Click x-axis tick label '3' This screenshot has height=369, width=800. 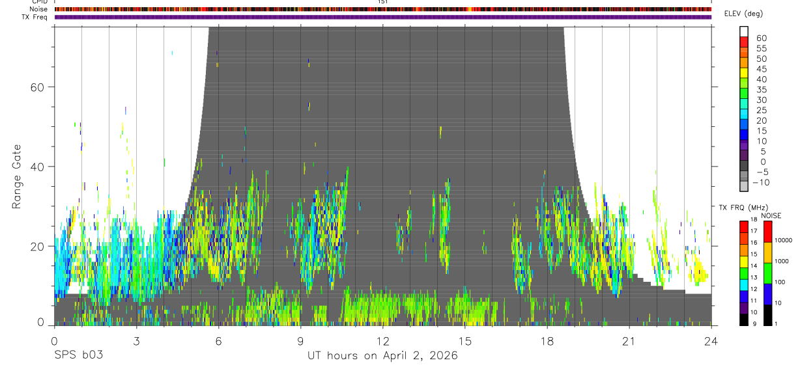coord(136,341)
